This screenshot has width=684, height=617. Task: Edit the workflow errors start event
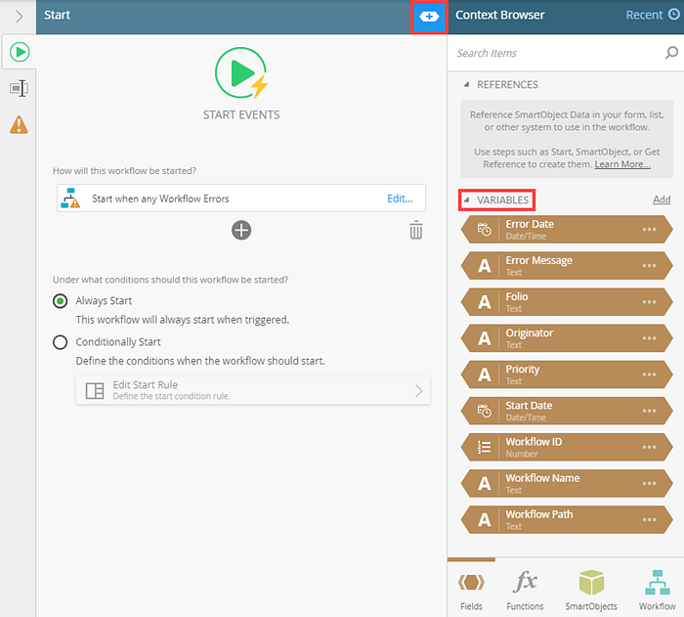point(400,198)
